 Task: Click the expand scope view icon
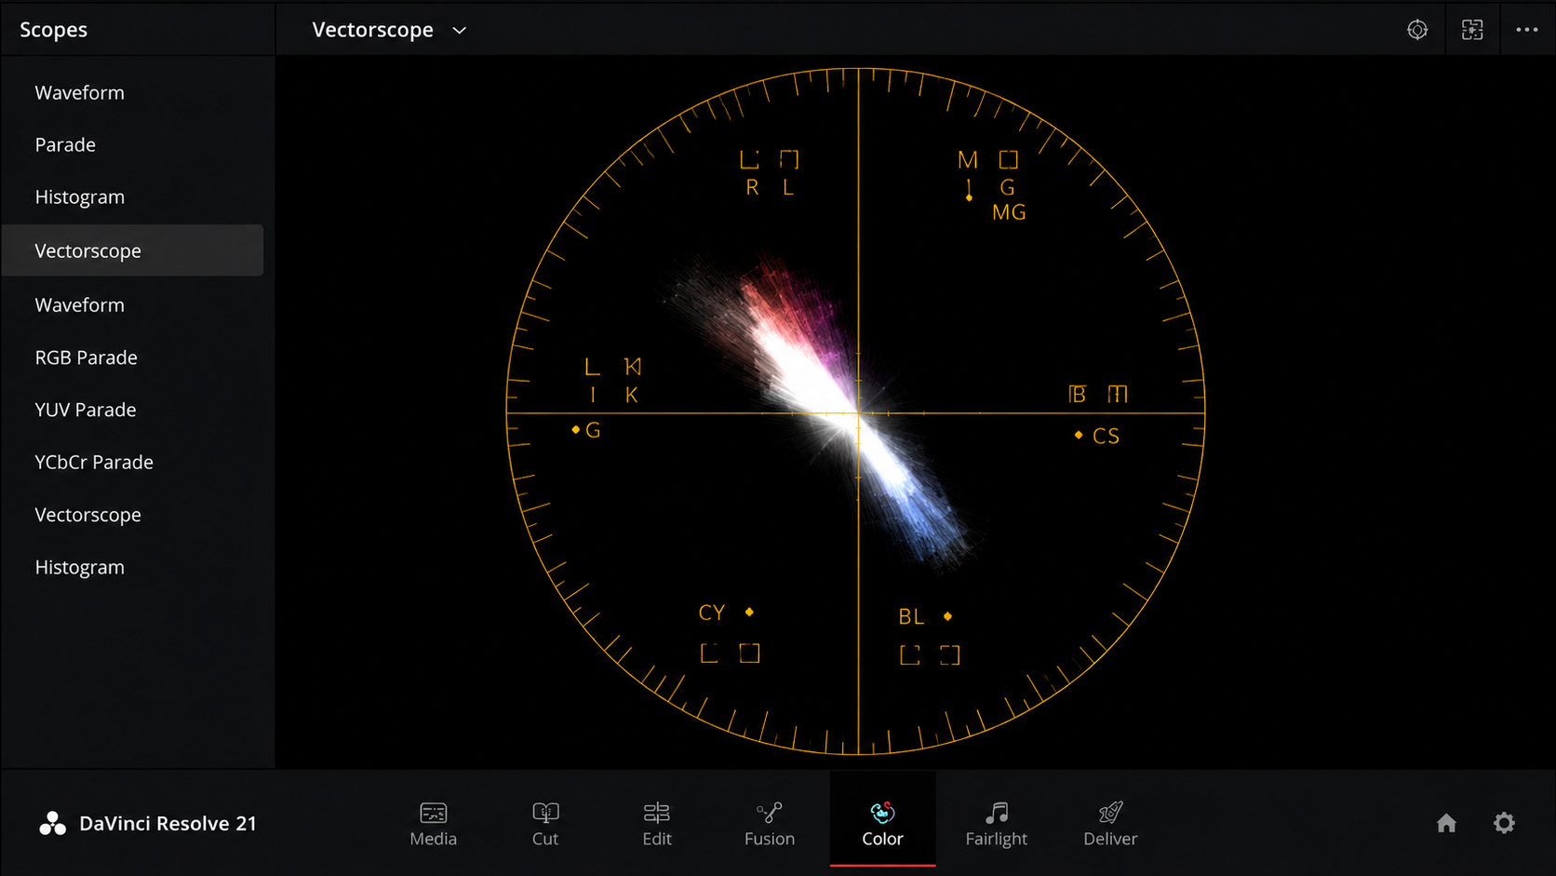[1472, 30]
